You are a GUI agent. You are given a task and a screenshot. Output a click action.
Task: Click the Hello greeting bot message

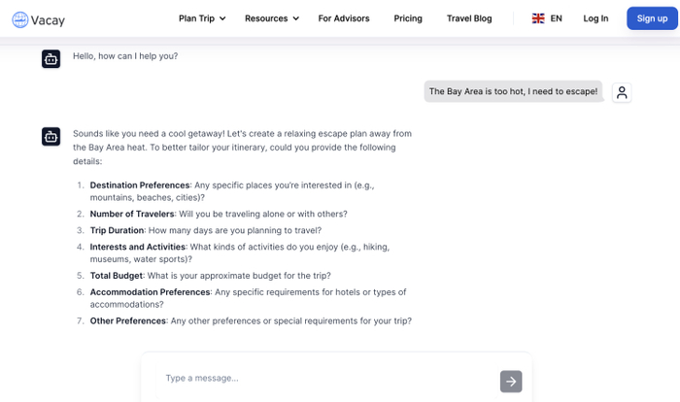tap(125, 55)
